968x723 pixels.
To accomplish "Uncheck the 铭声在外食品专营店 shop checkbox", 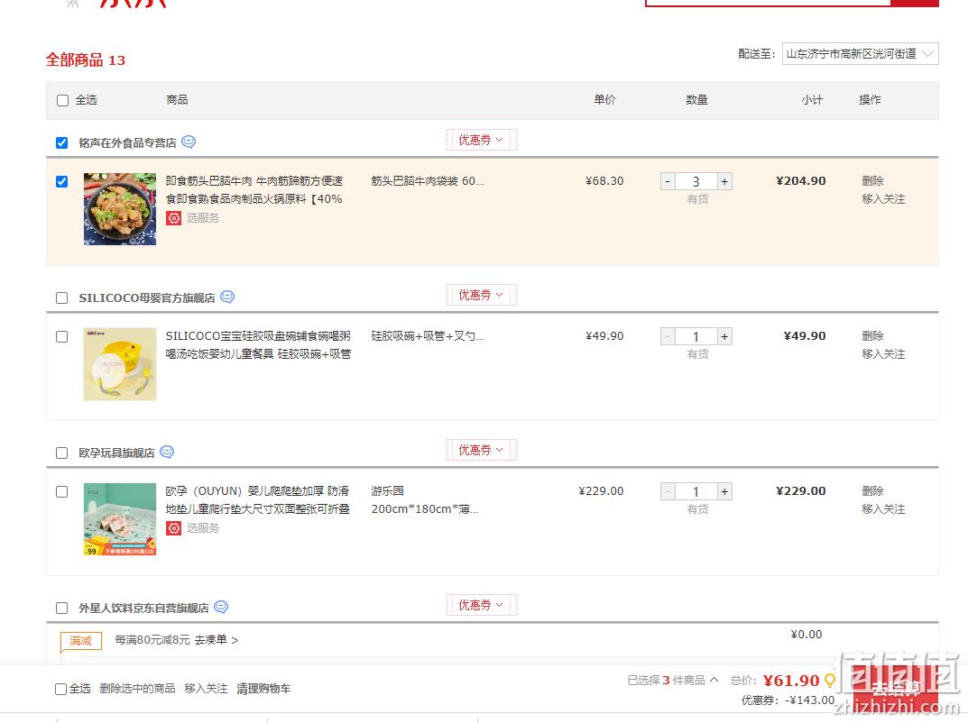I will point(61,143).
